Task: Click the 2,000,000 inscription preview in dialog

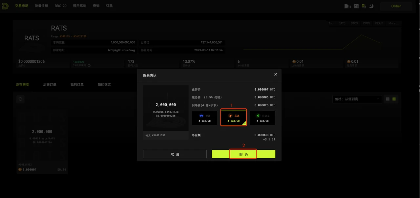Action: tap(166, 108)
